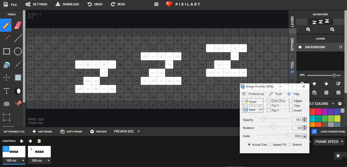Select the Paint Bucket tool
This screenshot has width=347, height=167.
click(x=6, y=65)
